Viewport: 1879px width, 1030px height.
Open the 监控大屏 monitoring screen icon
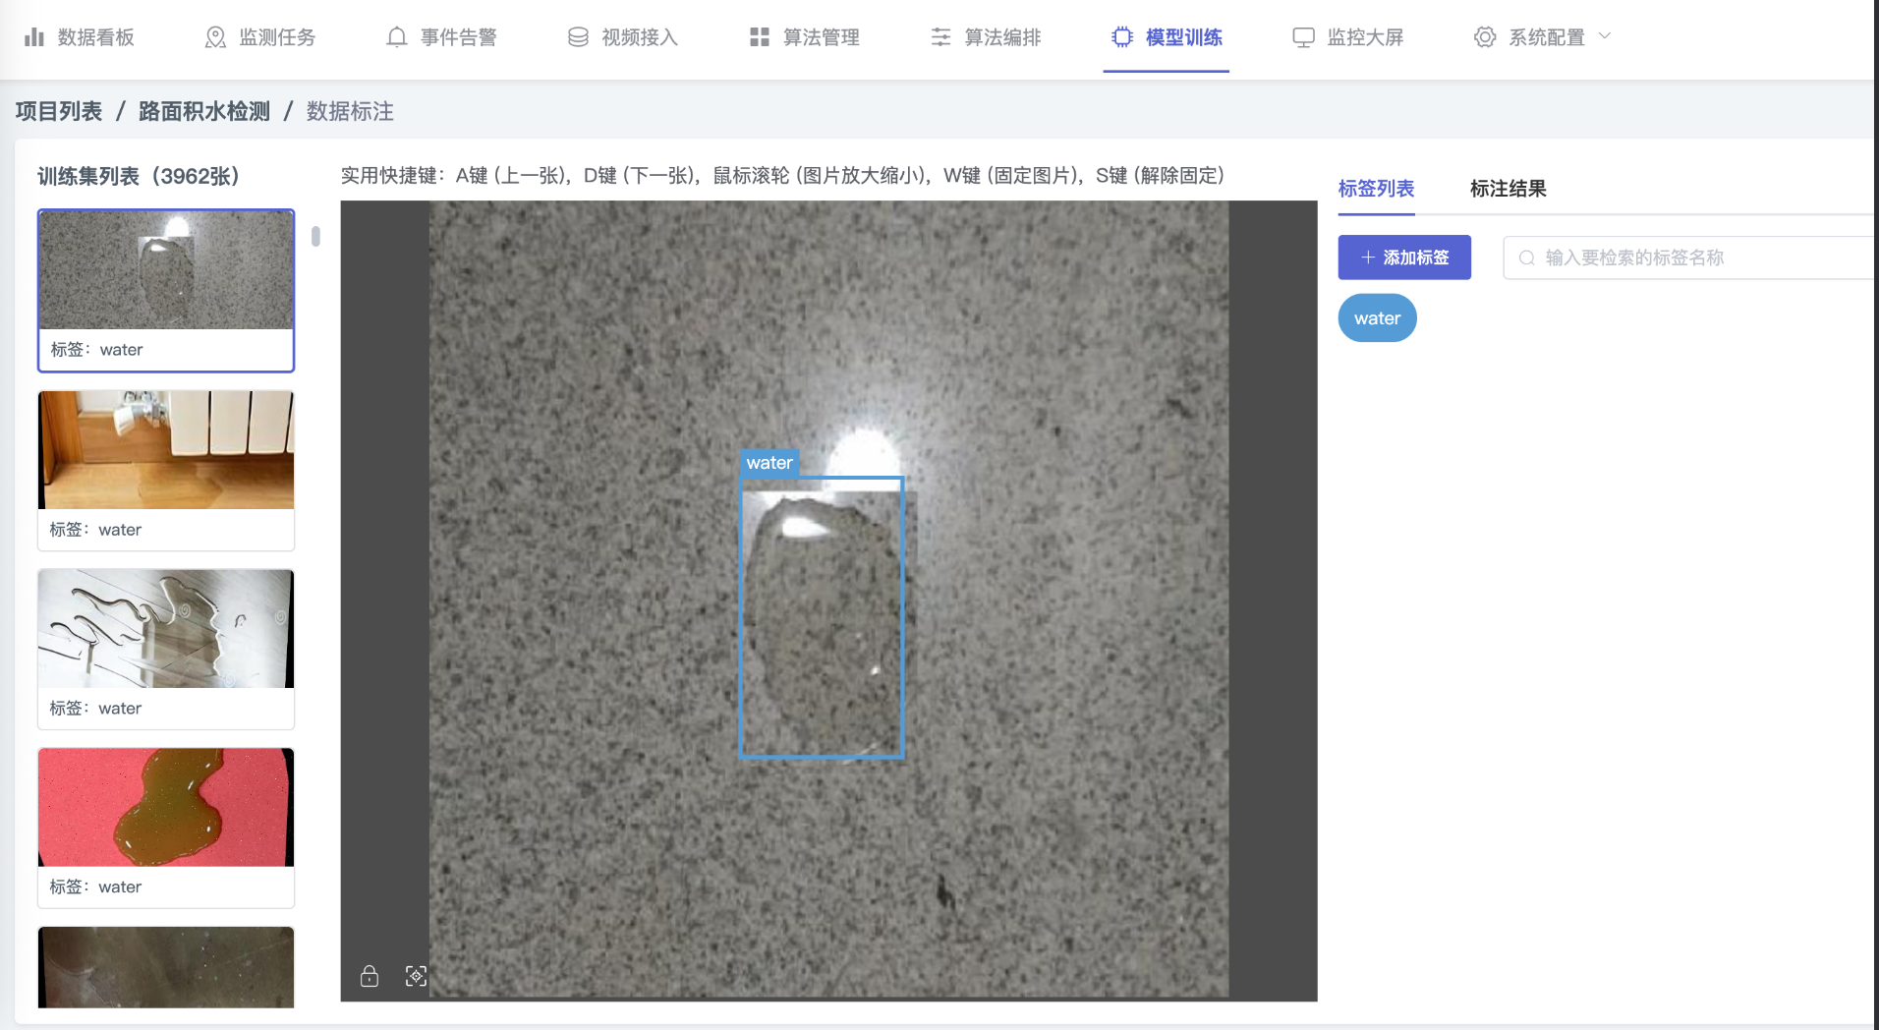click(1303, 36)
